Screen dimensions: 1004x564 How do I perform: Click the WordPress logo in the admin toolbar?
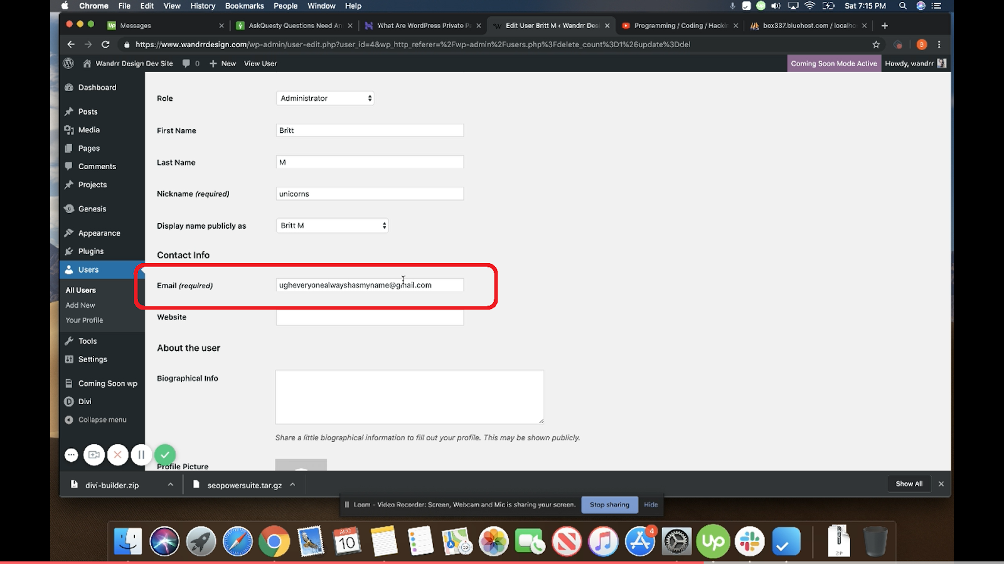[69, 63]
